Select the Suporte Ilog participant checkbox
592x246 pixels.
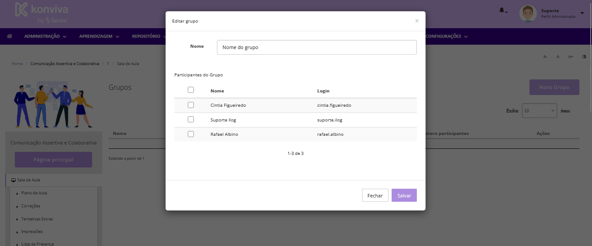(x=191, y=119)
